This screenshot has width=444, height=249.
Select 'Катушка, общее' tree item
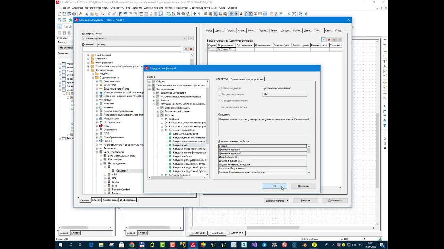coord(182,156)
